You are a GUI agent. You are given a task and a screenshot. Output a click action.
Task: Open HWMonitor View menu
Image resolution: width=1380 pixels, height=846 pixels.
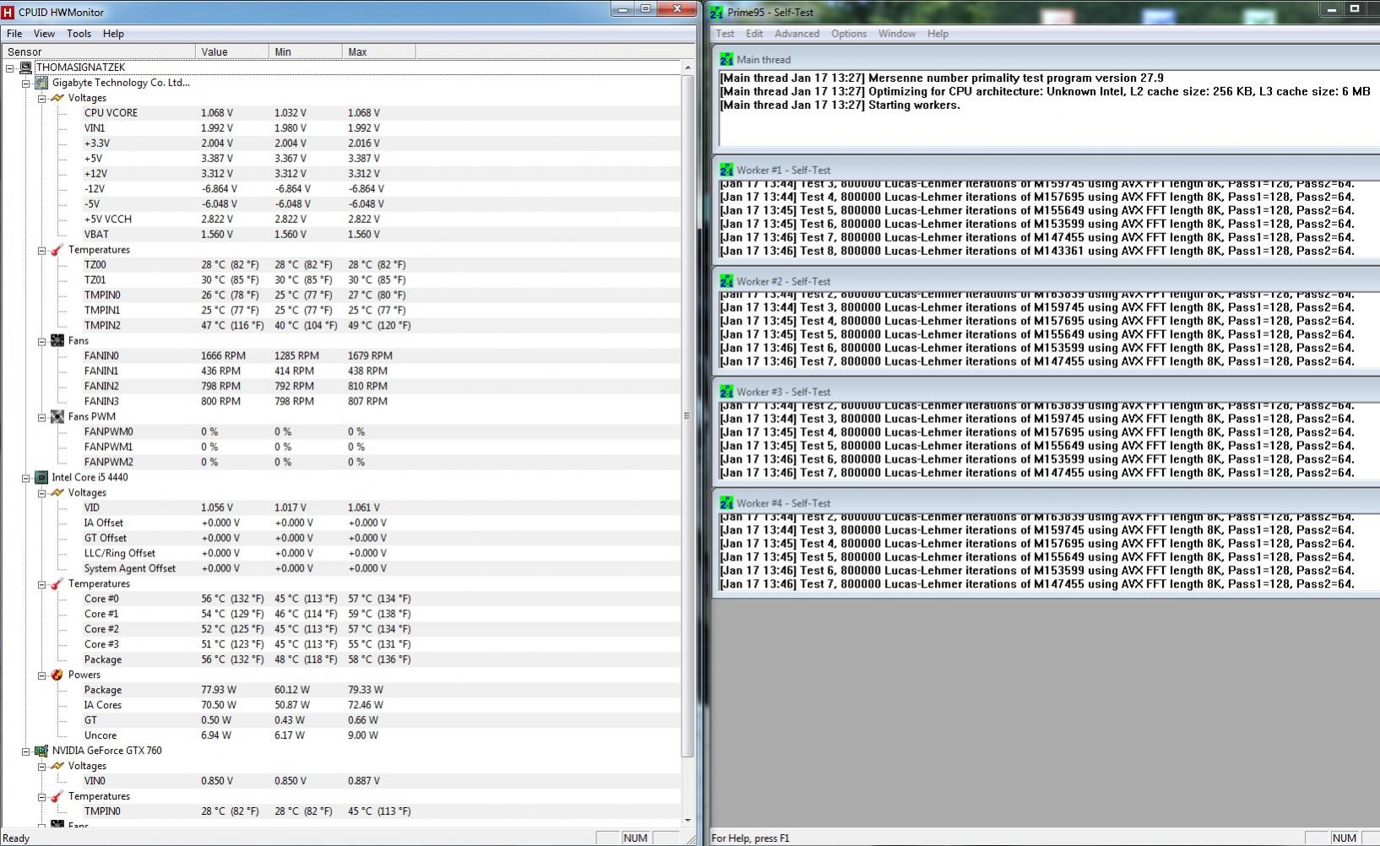click(x=44, y=34)
